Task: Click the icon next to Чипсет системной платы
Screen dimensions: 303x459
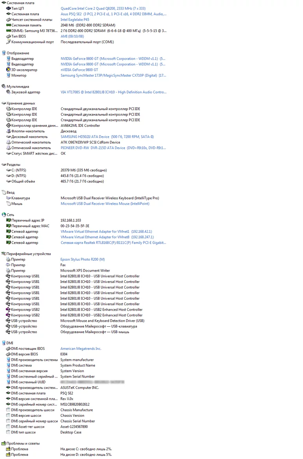Action: coord(9,20)
